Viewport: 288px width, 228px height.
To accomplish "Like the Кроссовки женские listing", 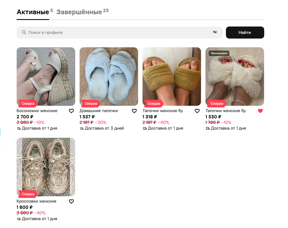I will click(71, 201).
